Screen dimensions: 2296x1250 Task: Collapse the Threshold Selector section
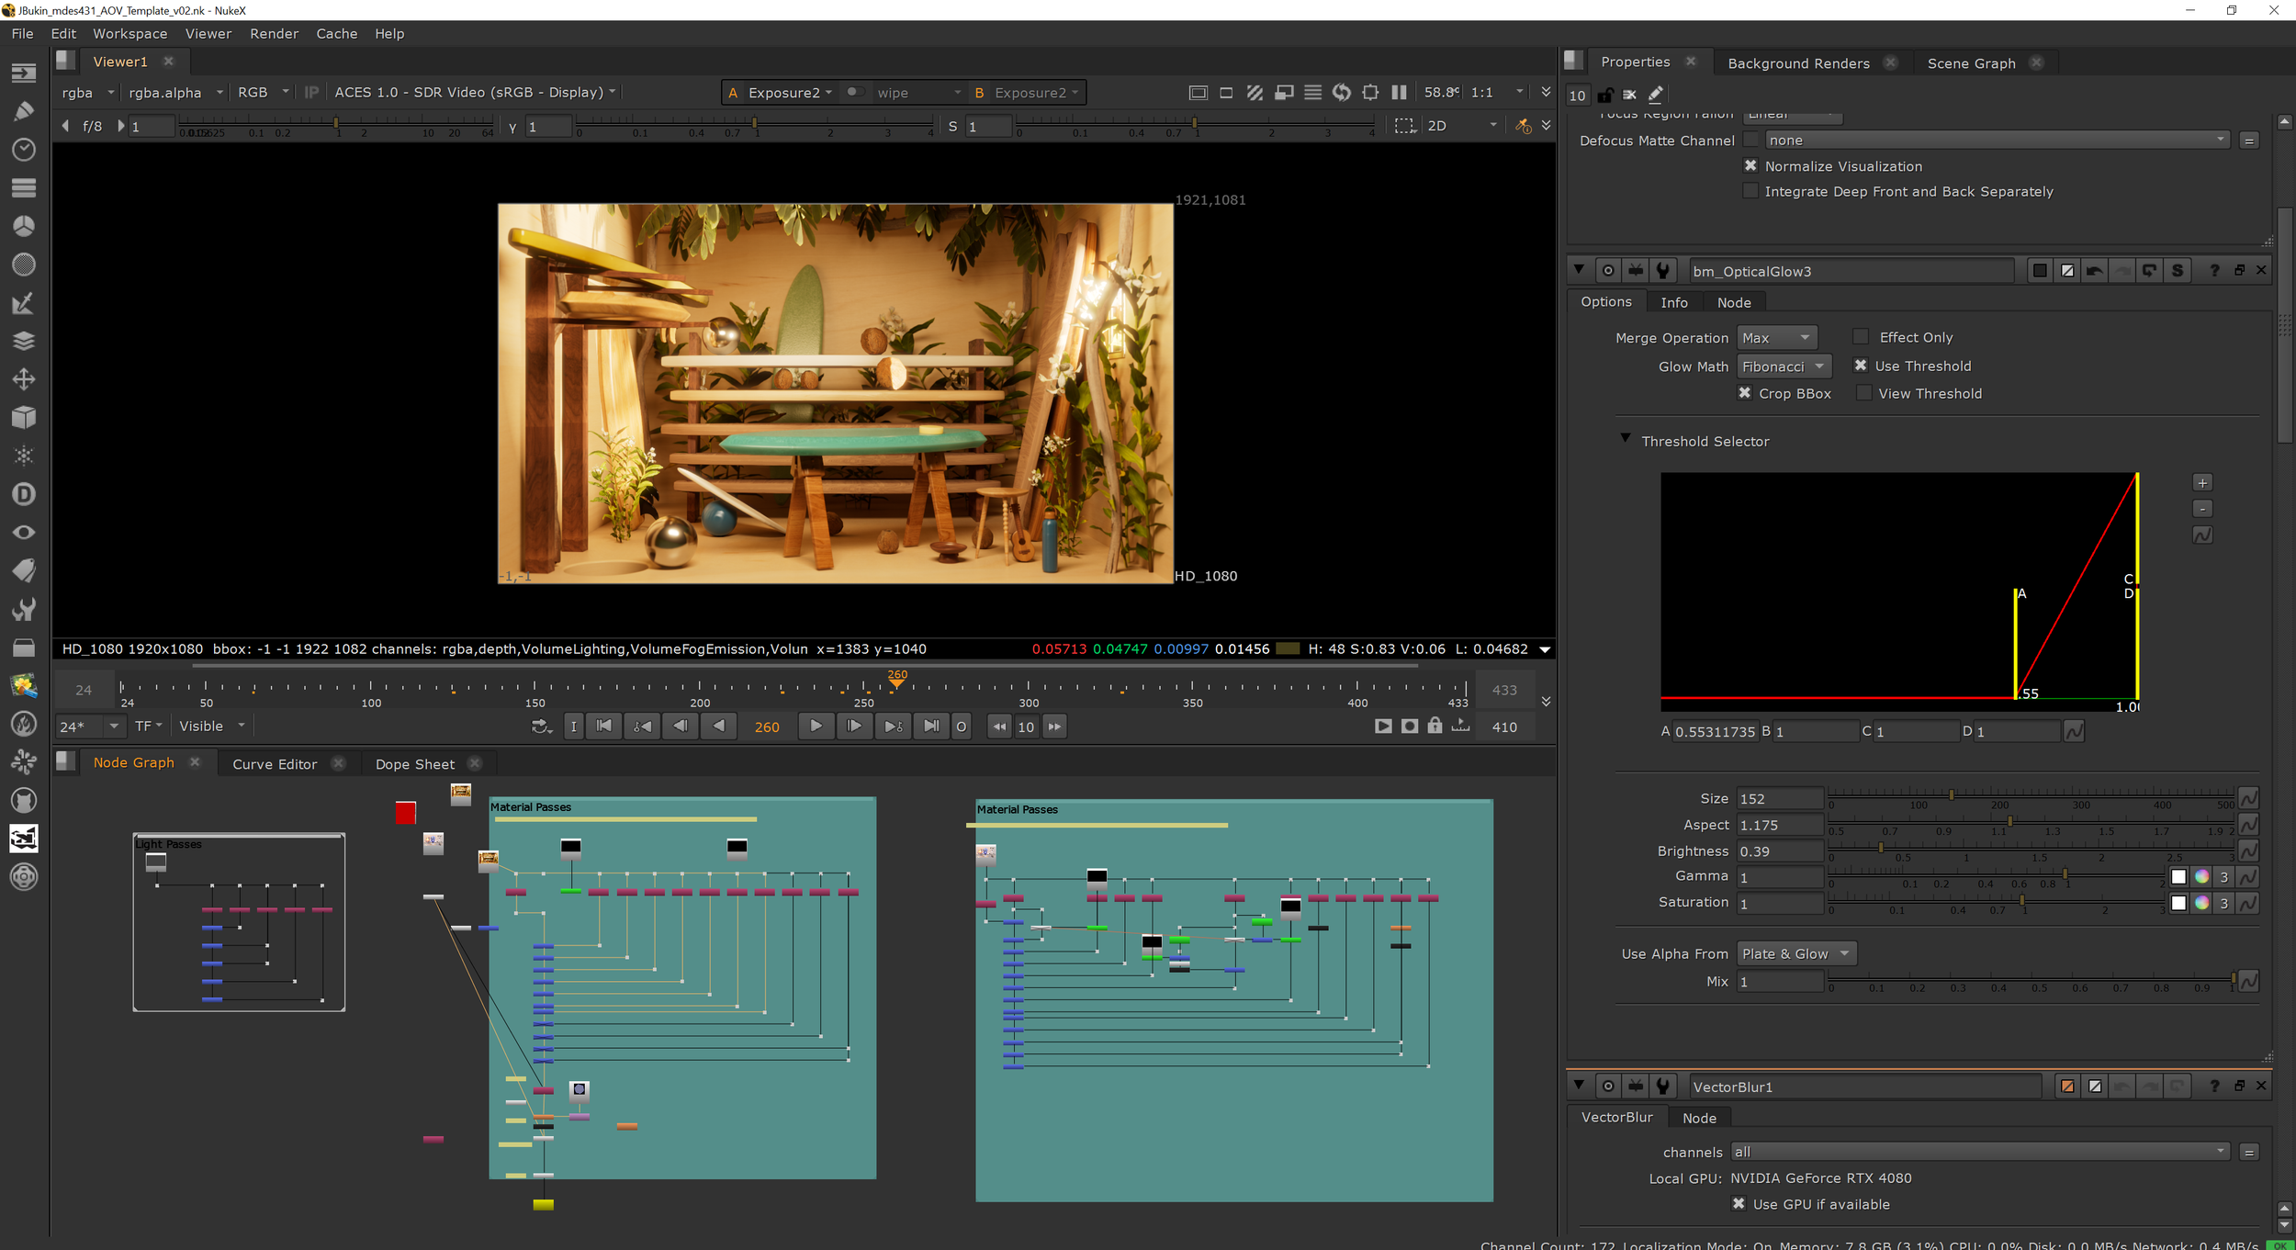[x=1626, y=440]
